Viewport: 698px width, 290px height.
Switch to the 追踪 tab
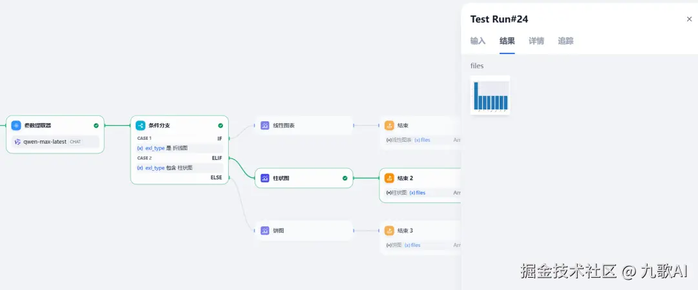(x=566, y=41)
